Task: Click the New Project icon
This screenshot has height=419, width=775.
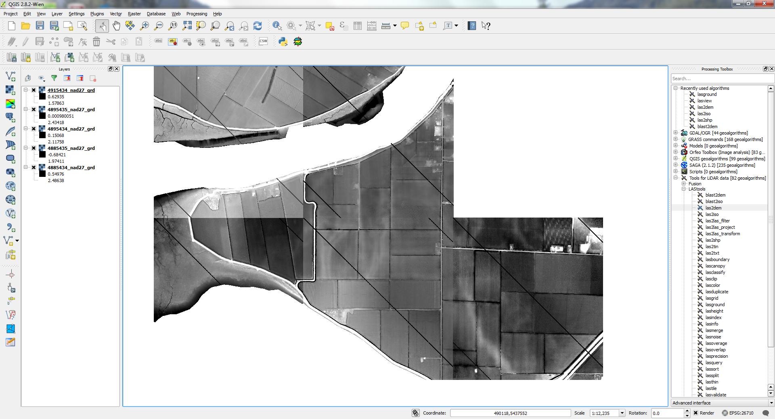Action: click(12, 26)
